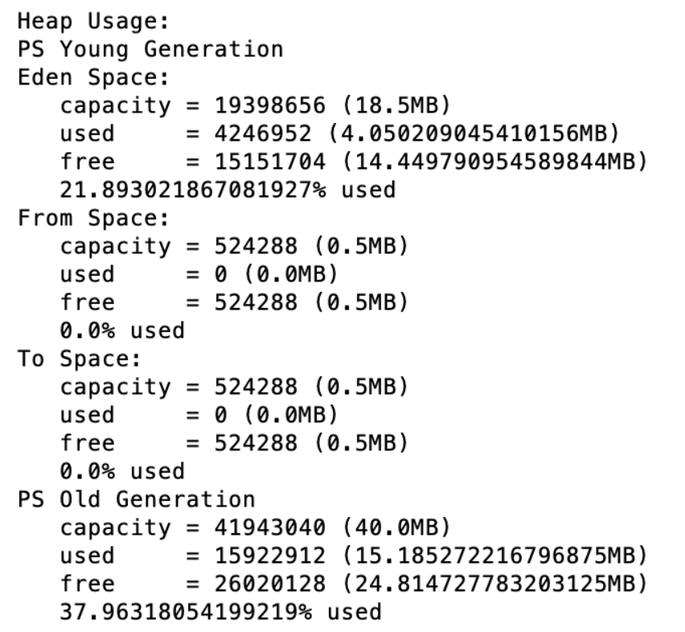Screen dimensions: 685x632
Task: Click From Space capacity 524288 line
Action: [234, 247]
